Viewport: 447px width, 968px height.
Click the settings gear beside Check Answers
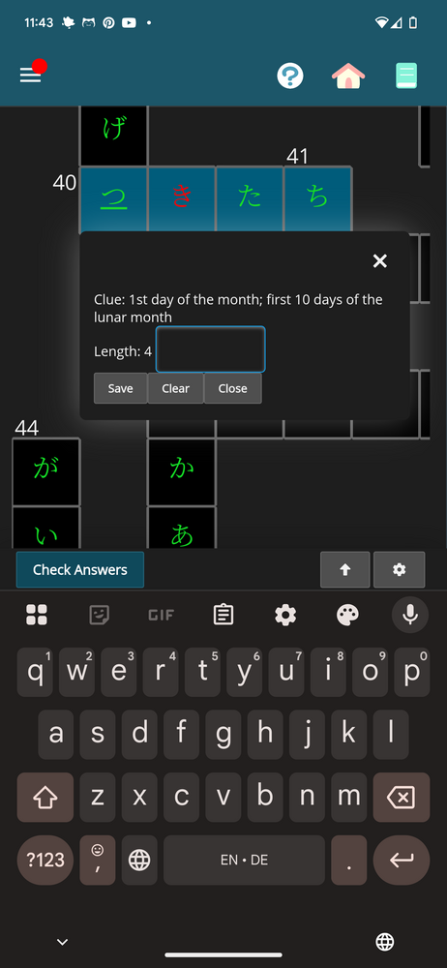(x=399, y=570)
